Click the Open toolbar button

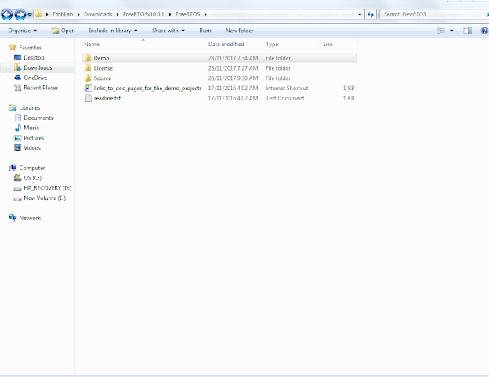tap(63, 31)
